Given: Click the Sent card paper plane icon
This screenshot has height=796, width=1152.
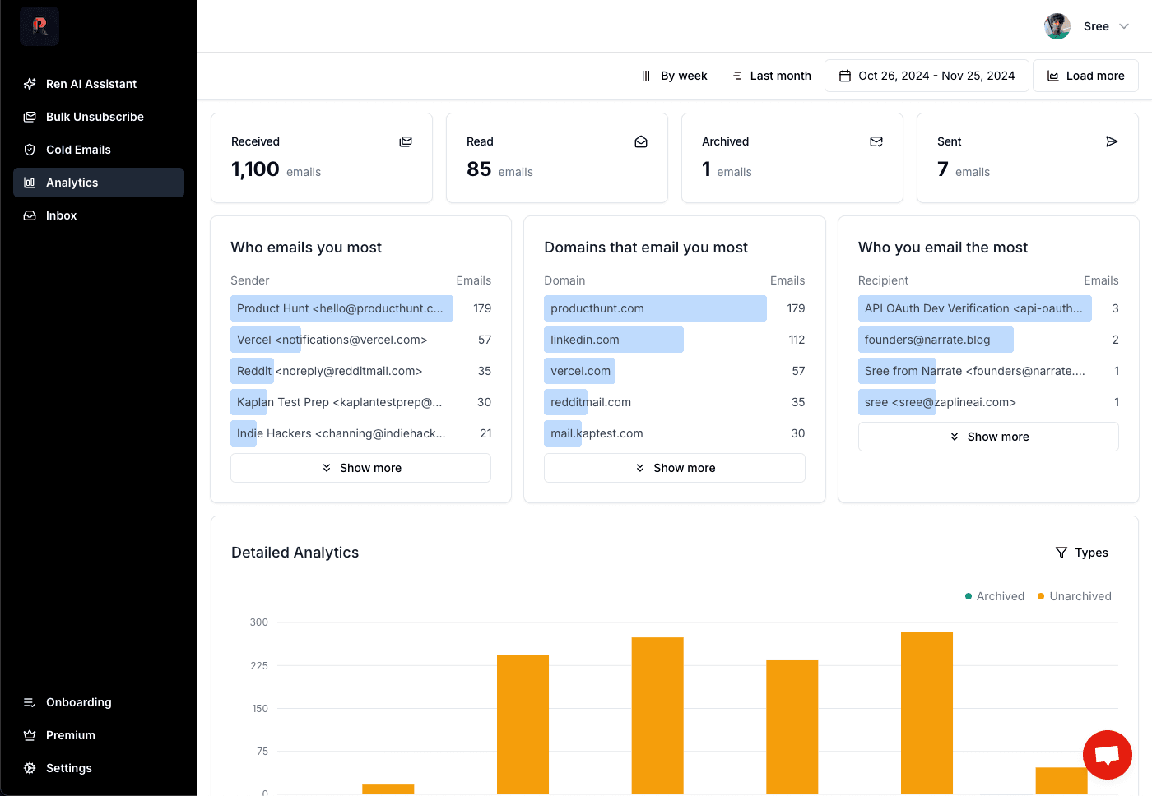Looking at the screenshot, I should 1112,141.
